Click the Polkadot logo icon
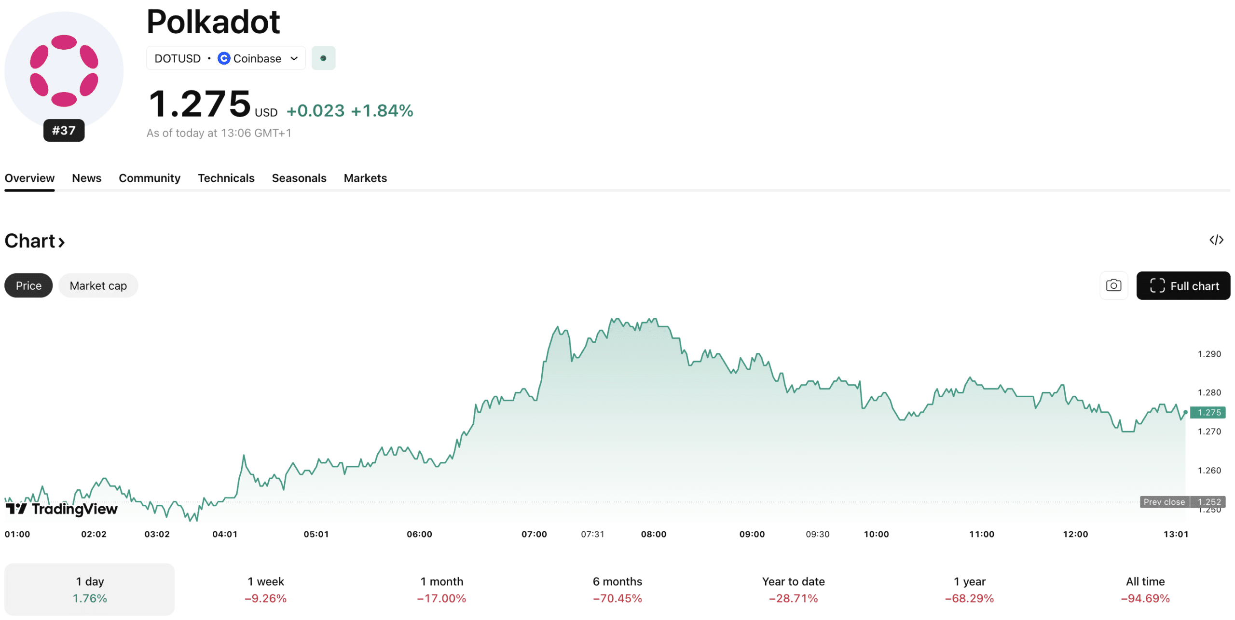This screenshot has width=1235, height=620. [64, 70]
